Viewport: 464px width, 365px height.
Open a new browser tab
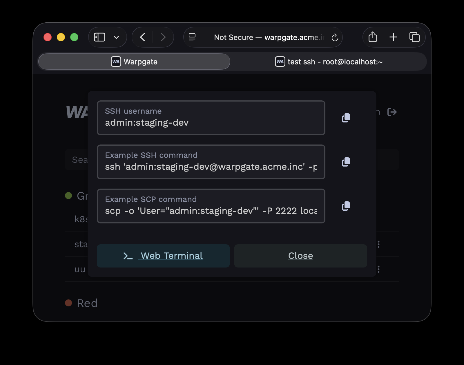tap(393, 37)
